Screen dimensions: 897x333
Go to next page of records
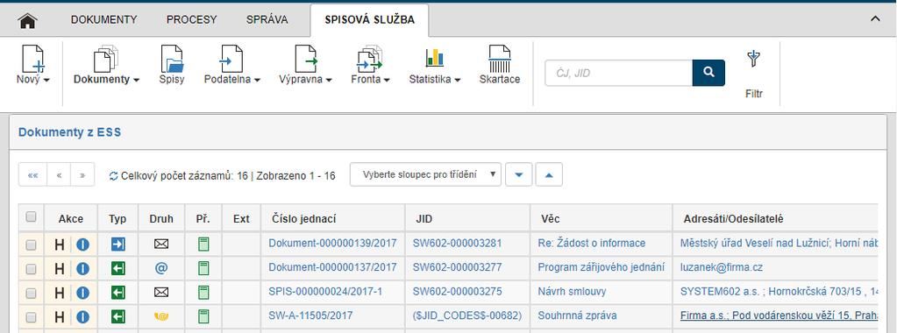(82, 175)
